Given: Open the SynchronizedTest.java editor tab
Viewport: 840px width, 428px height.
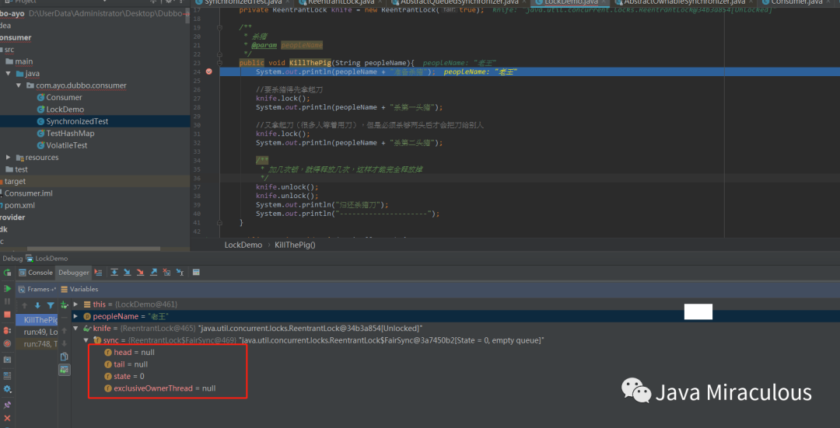Looking at the screenshot, I should 242,2.
